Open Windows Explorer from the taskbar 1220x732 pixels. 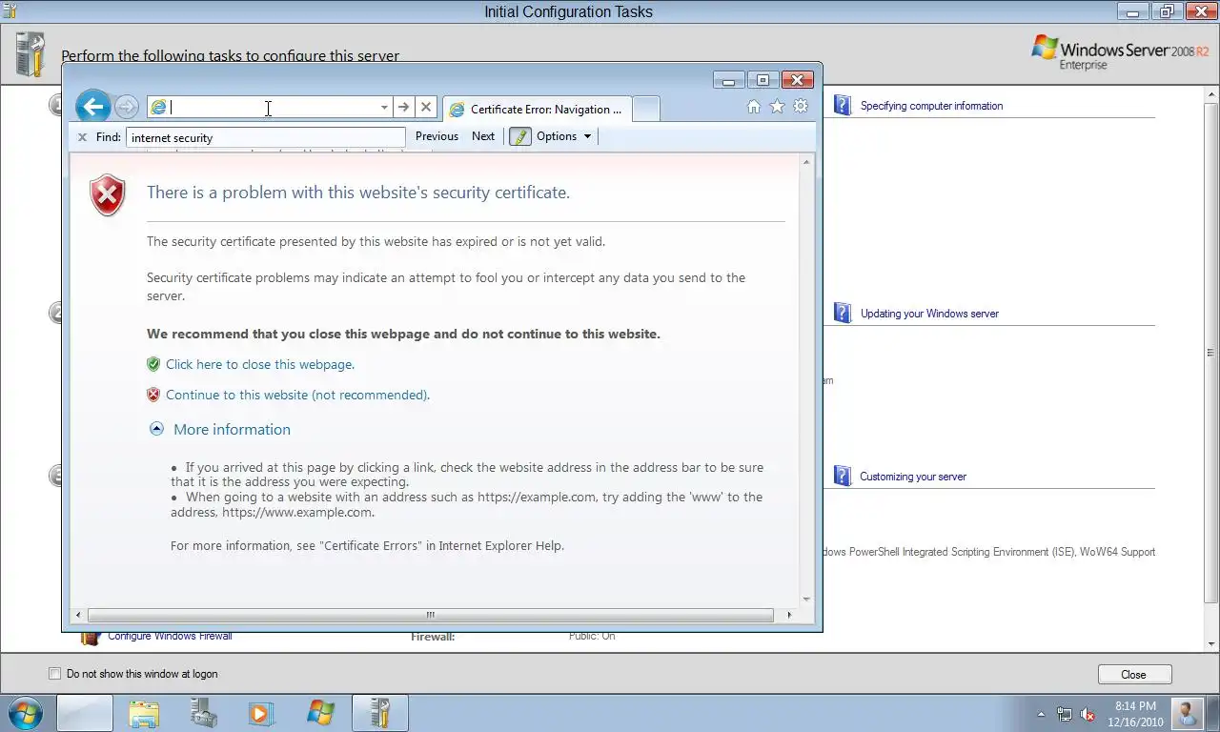click(144, 713)
